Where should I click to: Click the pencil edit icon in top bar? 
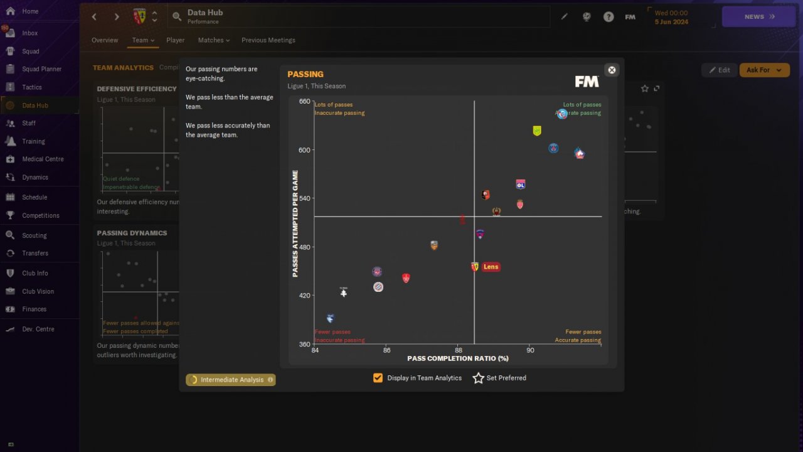565,17
